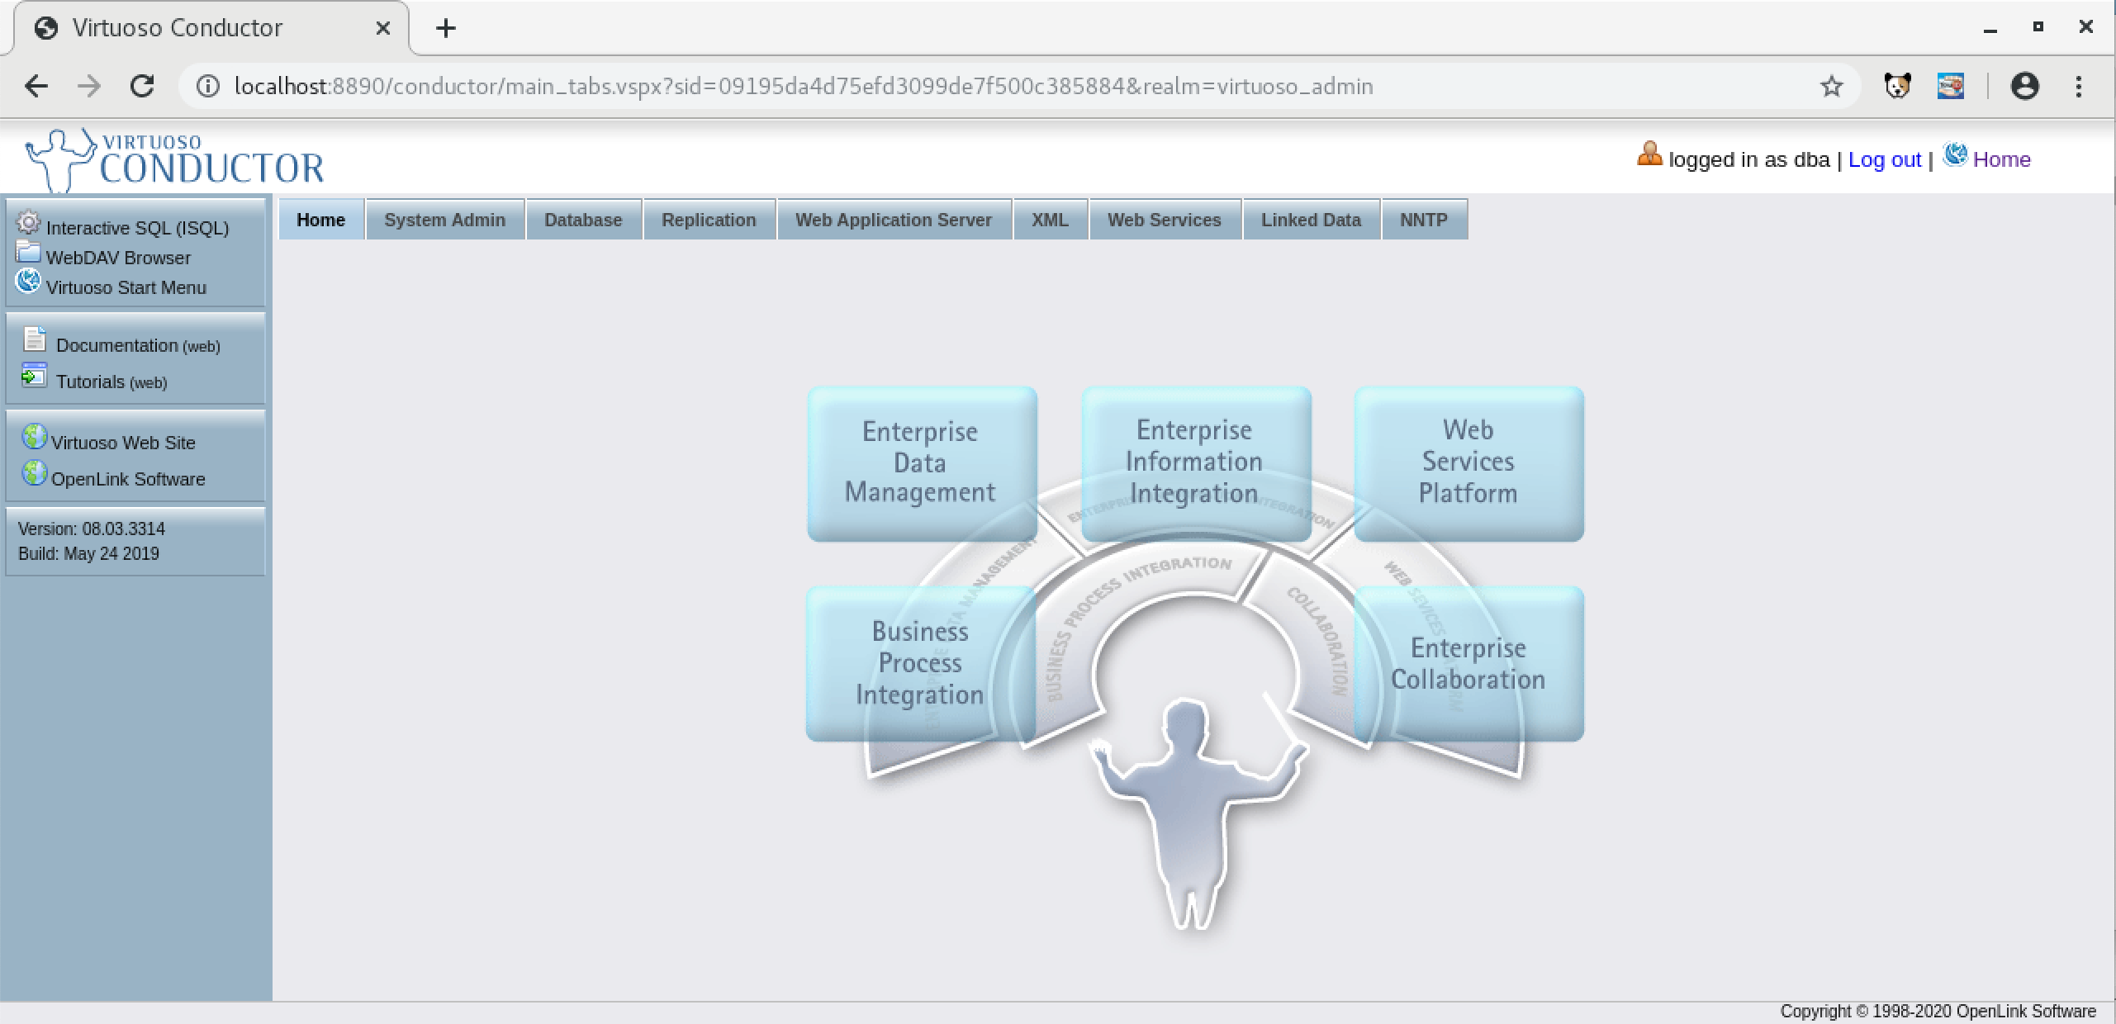Image resolution: width=2116 pixels, height=1024 pixels.
Task: Click the Virtuoso Start Menu icon
Action: point(28,282)
